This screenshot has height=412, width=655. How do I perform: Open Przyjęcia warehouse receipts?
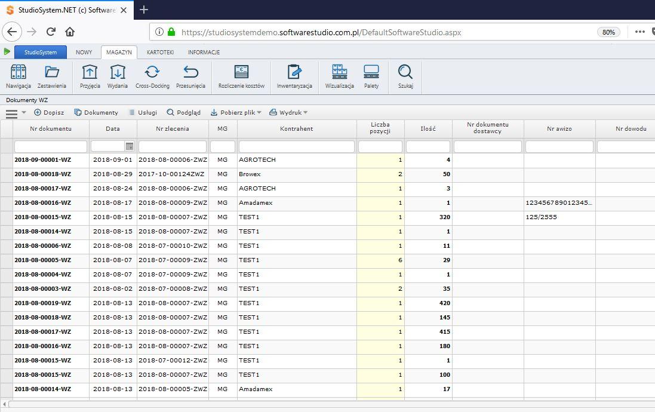click(90, 76)
